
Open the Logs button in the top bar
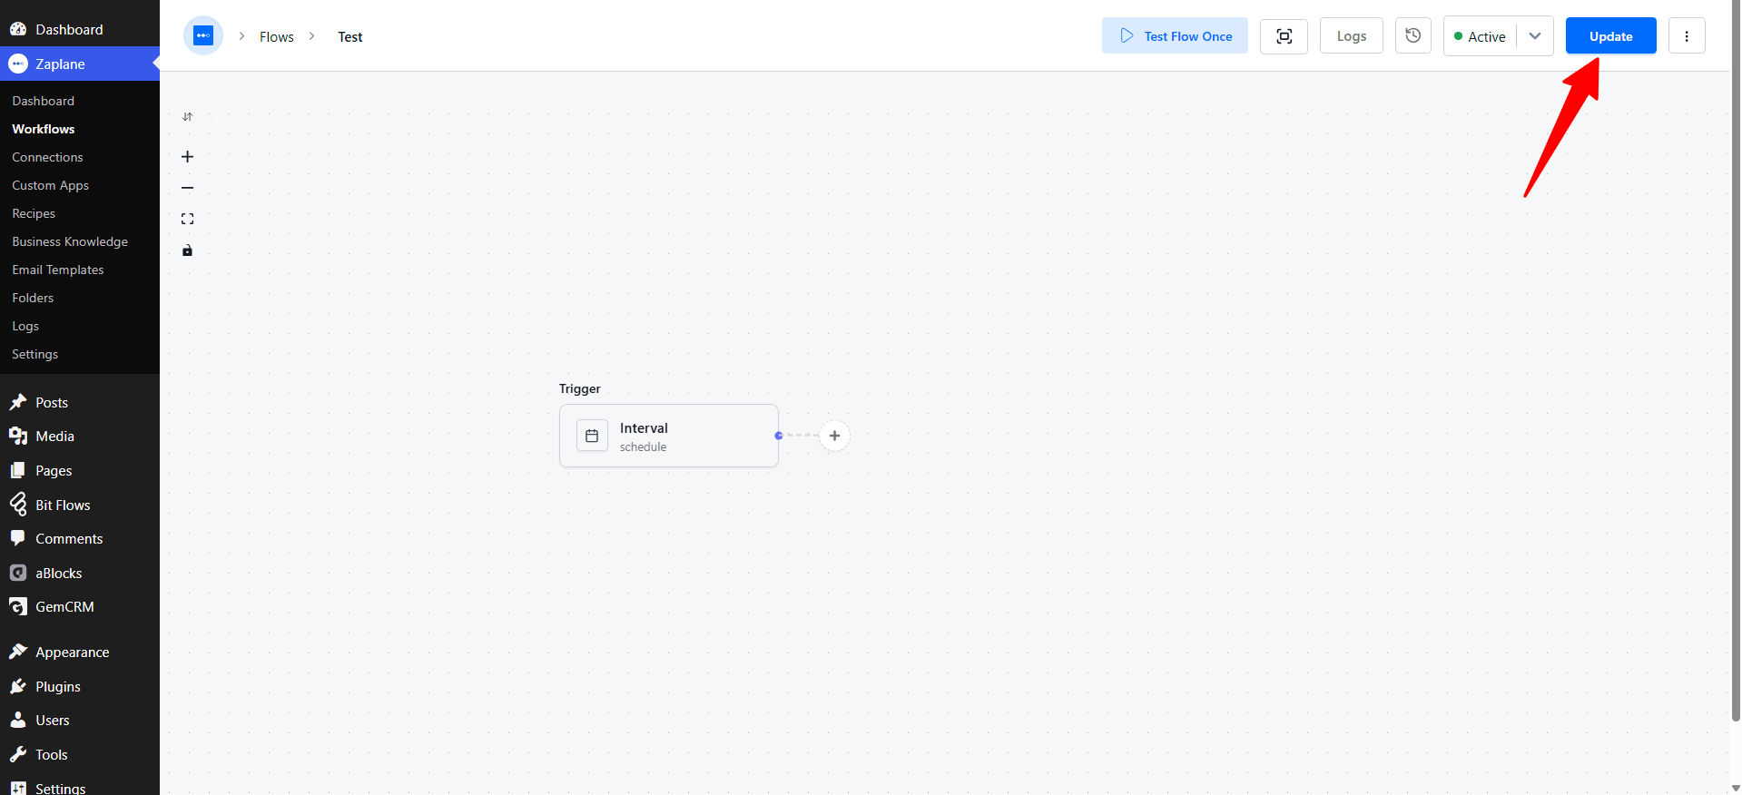[x=1351, y=36]
